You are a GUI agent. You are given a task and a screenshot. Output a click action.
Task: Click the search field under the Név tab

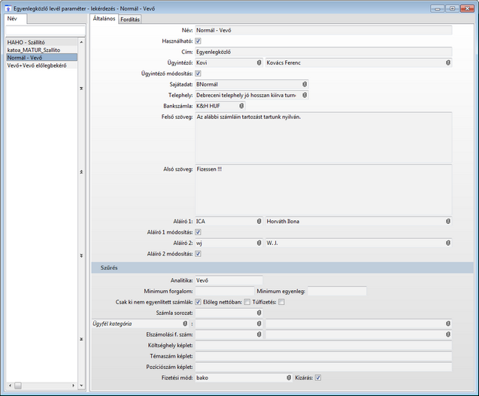[x=46, y=31]
